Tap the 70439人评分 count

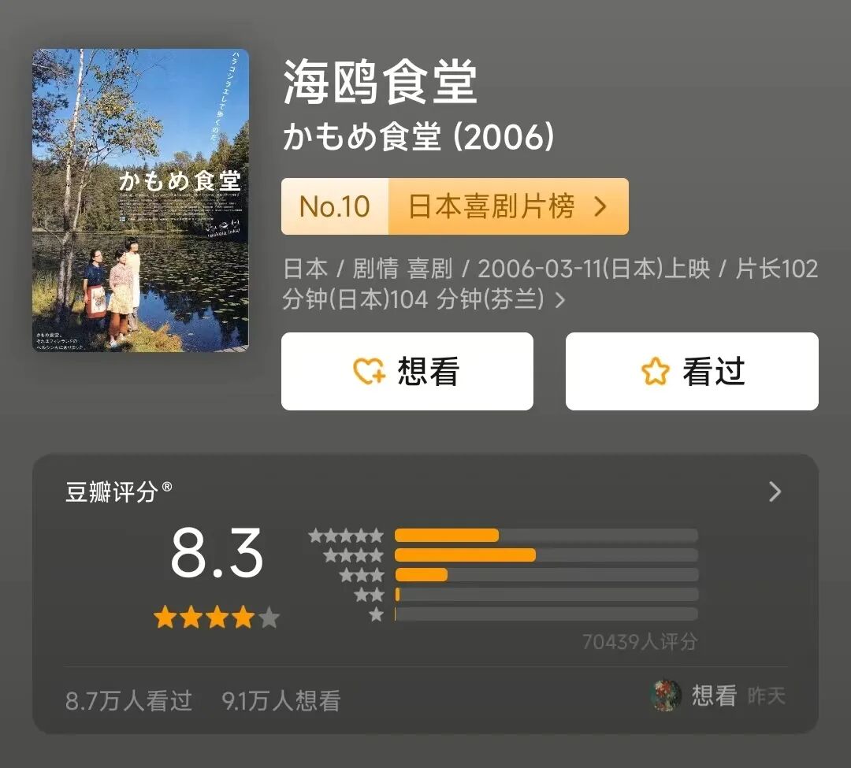click(640, 642)
